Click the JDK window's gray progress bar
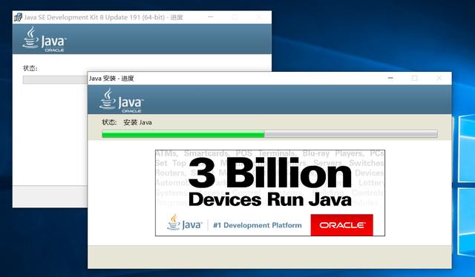Viewport: 475px width, 277px height. pyautogui.click(x=55, y=79)
